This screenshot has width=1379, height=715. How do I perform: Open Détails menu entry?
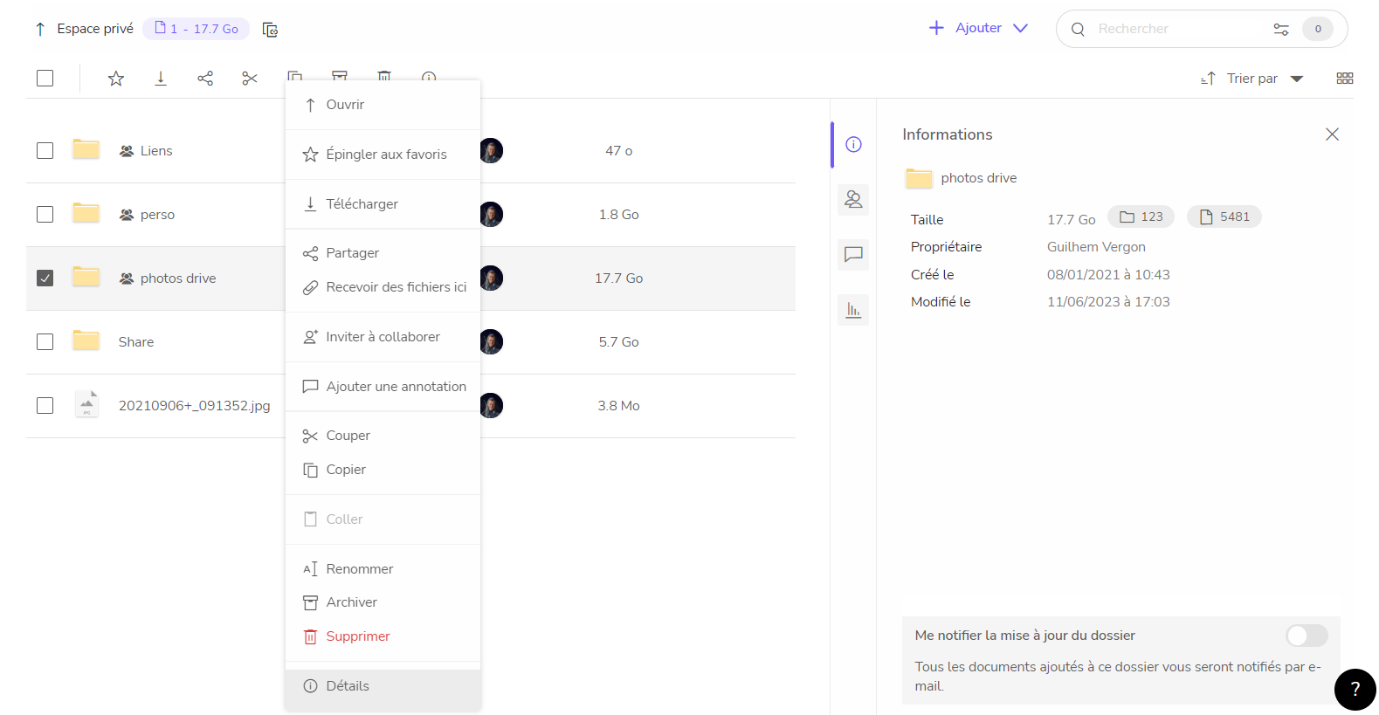[383, 686]
